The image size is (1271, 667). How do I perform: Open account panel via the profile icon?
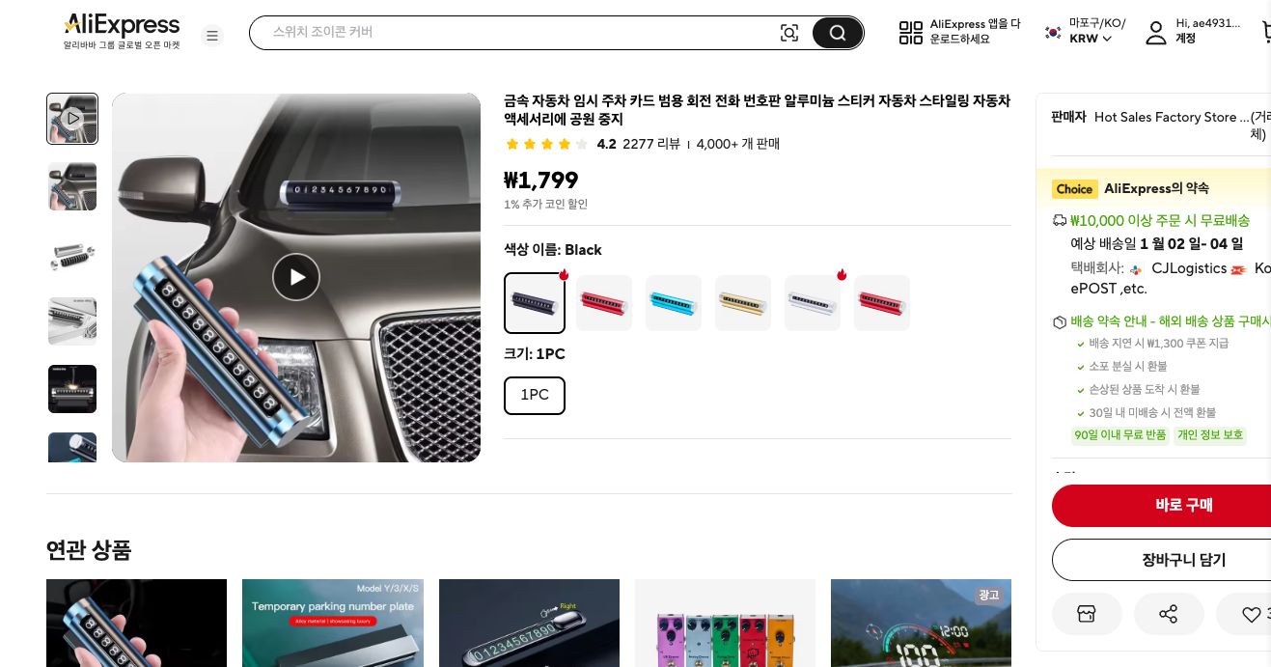pos(1156,32)
